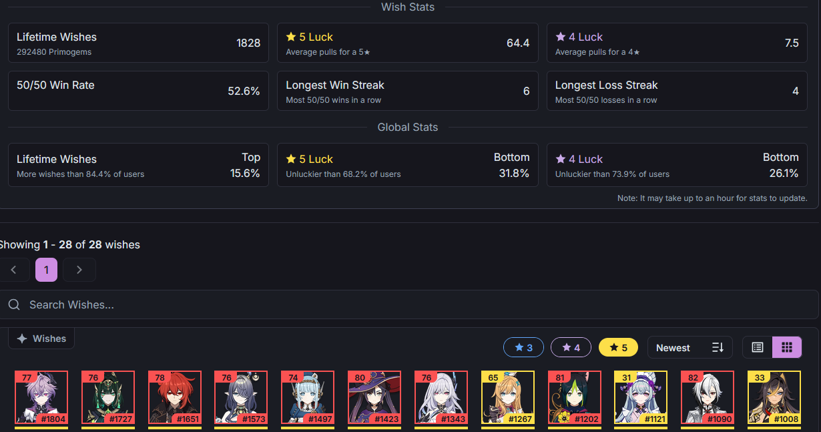The width and height of the screenshot is (821, 432).
Task: Click the '292480 Primogems' text
Action: (x=54, y=51)
